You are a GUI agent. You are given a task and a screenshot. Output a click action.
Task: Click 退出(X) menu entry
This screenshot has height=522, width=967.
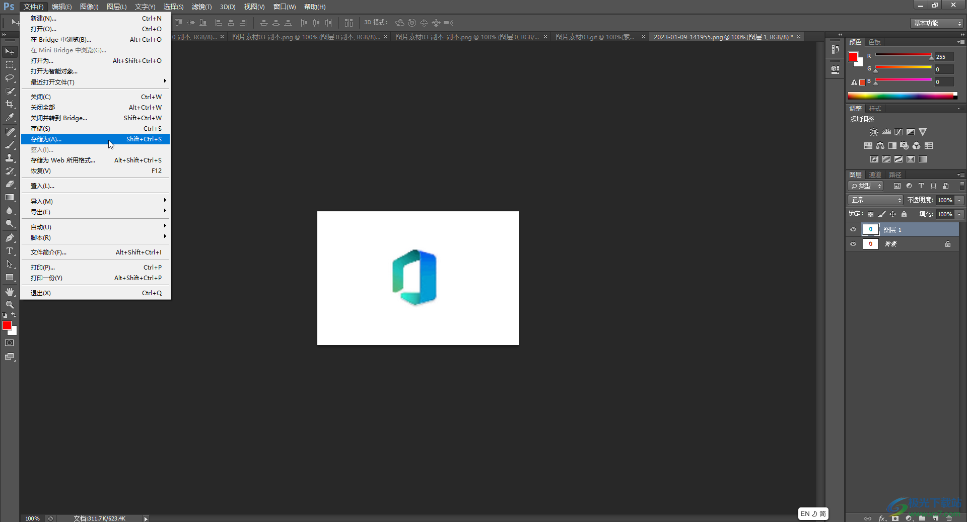pos(96,293)
